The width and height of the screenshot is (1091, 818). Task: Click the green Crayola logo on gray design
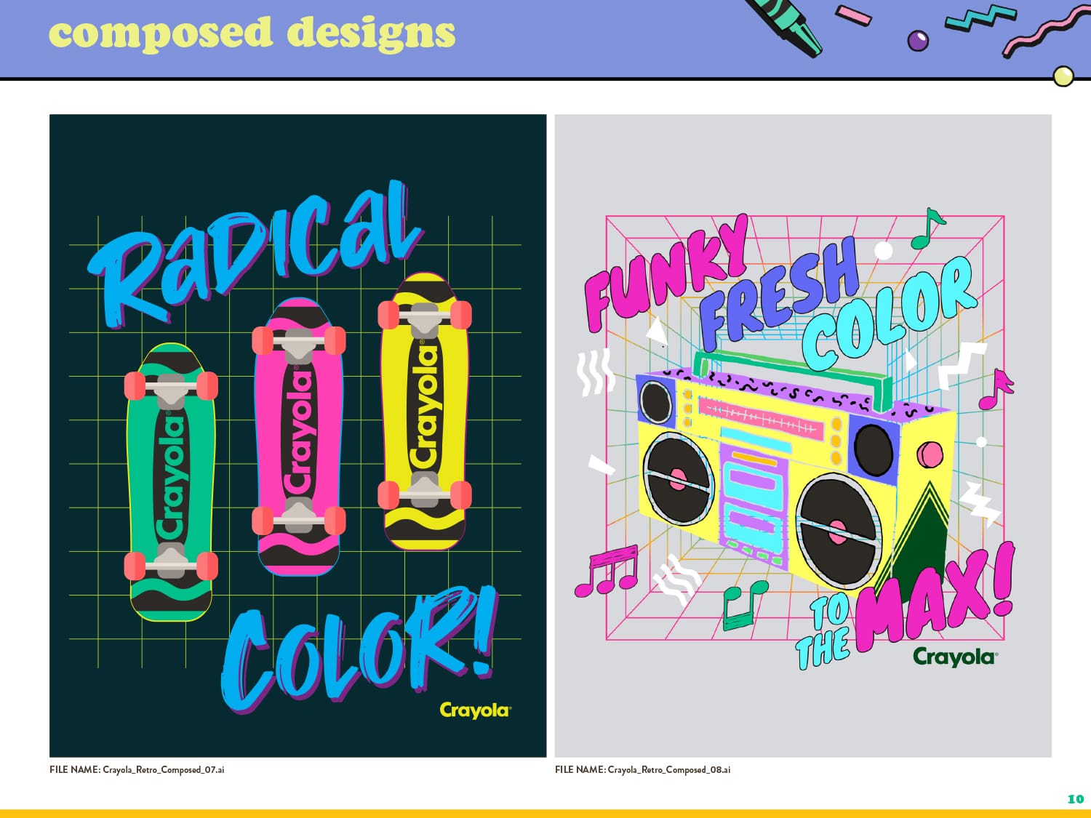[955, 657]
